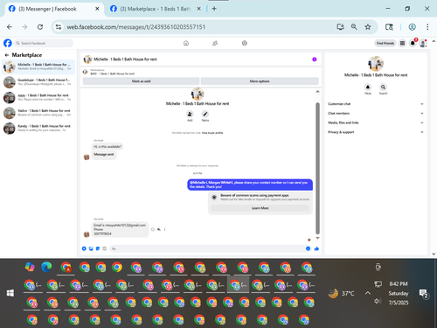
Task: Click the More options button
Action: pyautogui.click(x=260, y=81)
